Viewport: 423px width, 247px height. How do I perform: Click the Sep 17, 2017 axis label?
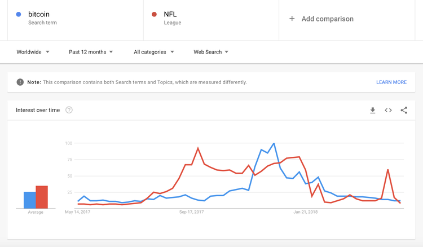coord(192,213)
